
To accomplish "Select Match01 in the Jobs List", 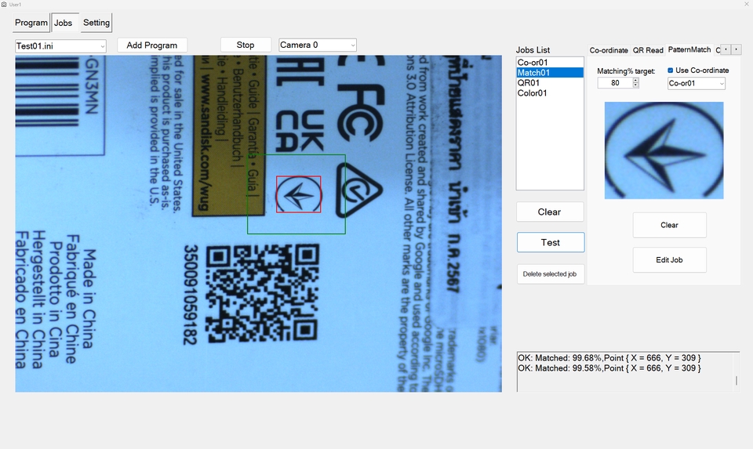I will tap(550, 72).
